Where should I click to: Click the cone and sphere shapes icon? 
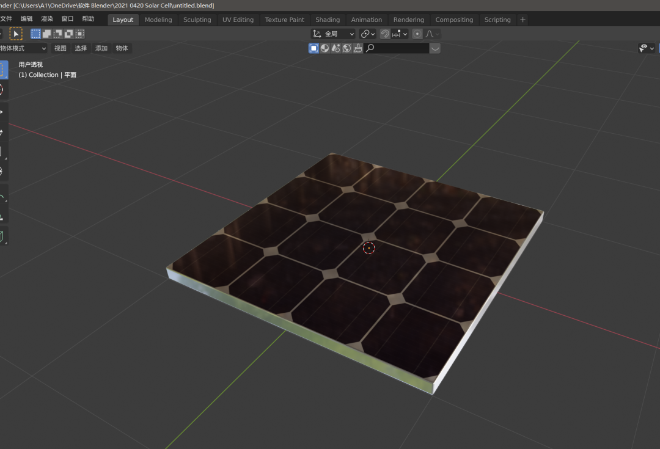pos(335,48)
